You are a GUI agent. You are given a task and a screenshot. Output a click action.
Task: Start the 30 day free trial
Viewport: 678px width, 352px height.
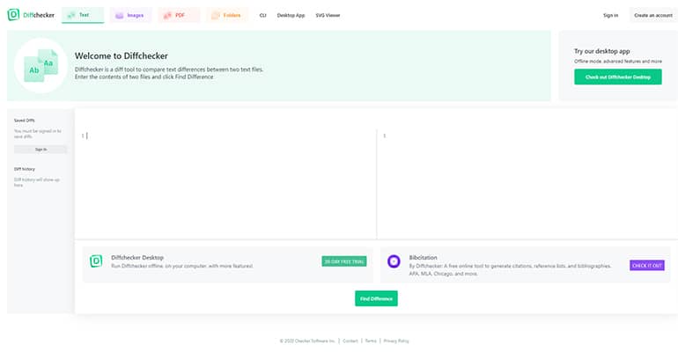(x=344, y=261)
